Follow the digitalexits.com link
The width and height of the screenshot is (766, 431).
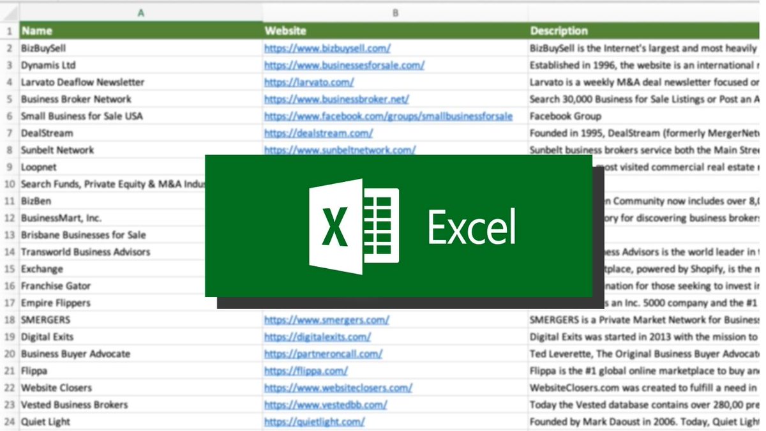317,336
